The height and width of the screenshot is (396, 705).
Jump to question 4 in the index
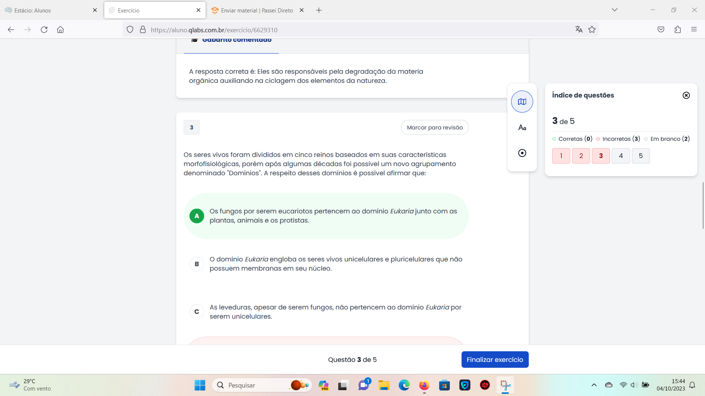(621, 156)
